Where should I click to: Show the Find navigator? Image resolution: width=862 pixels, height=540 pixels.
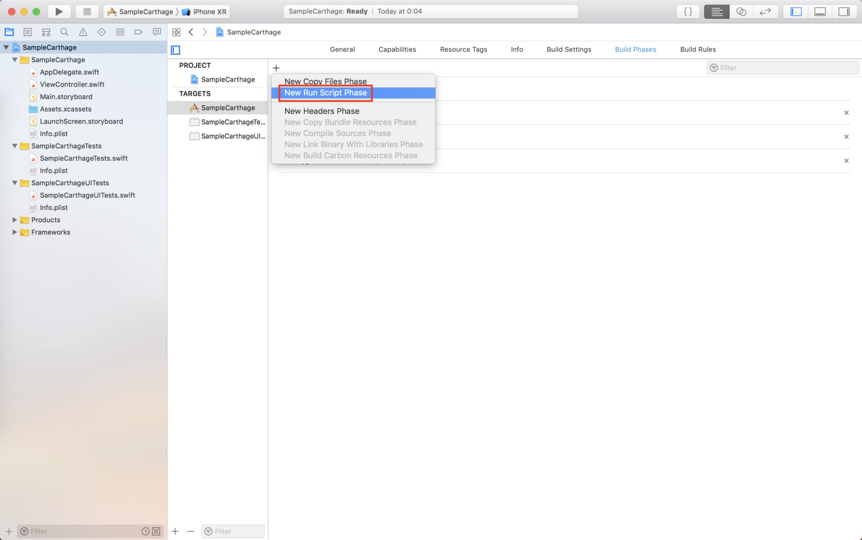pos(64,32)
